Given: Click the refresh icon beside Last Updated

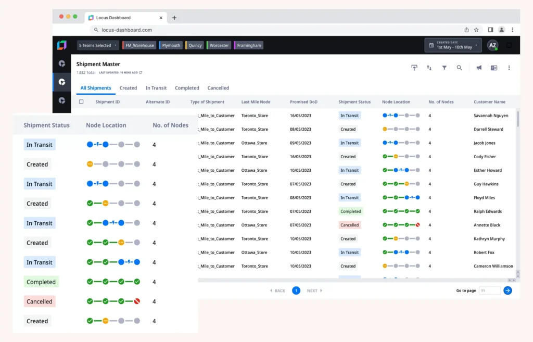Looking at the screenshot, I should coord(141,73).
